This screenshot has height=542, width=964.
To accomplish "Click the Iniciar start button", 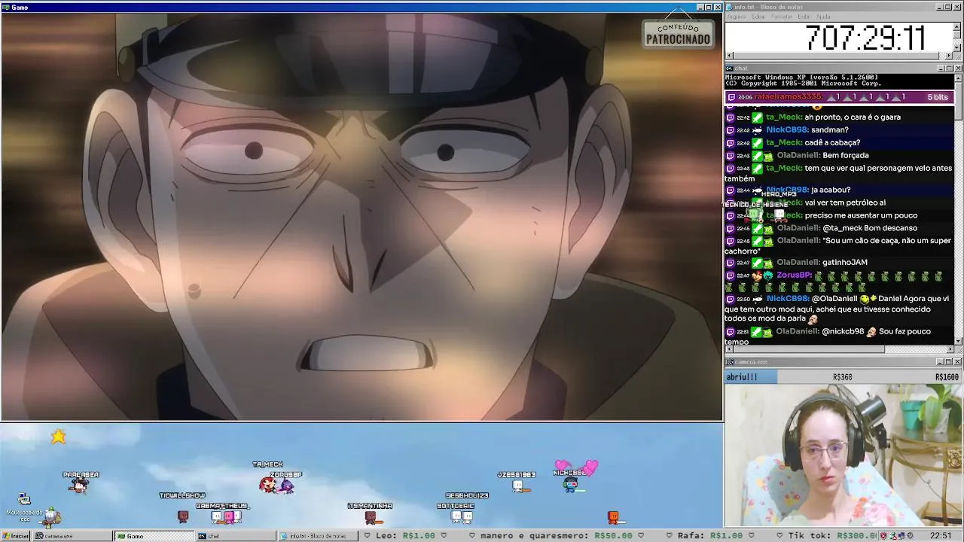I will click(x=16, y=536).
